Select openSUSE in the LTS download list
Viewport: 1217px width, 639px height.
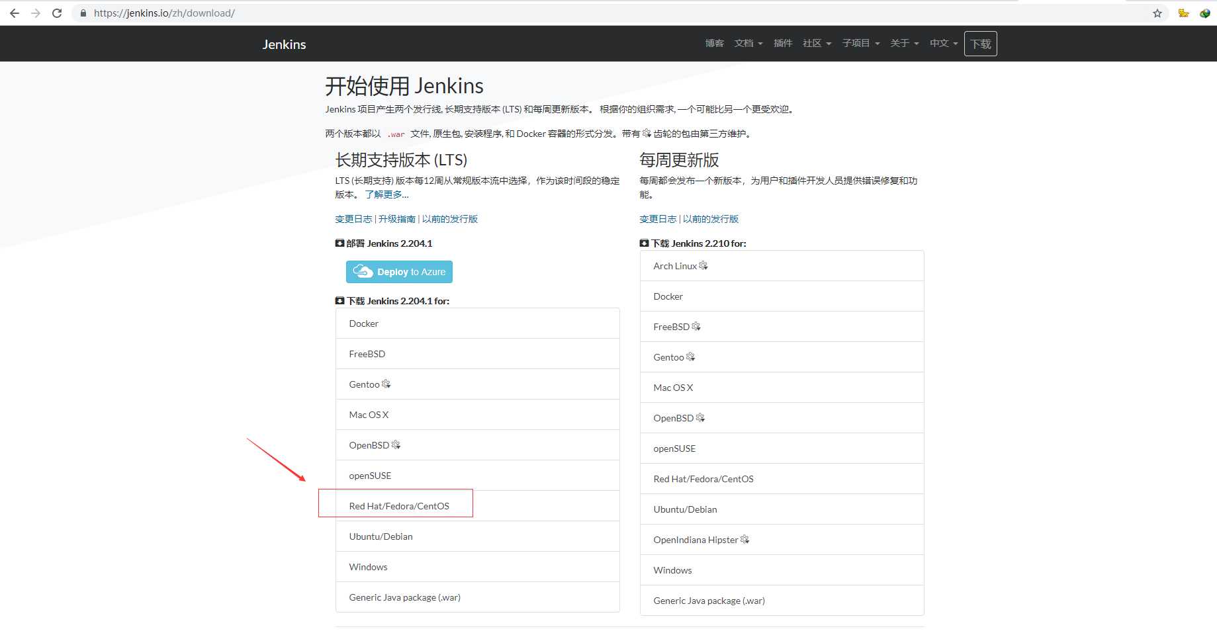coord(478,476)
